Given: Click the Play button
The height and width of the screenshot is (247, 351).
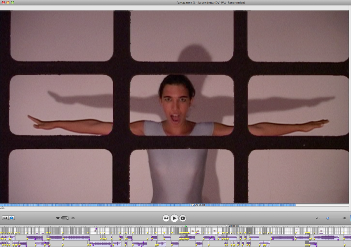Looking at the screenshot, I should [x=174, y=218].
